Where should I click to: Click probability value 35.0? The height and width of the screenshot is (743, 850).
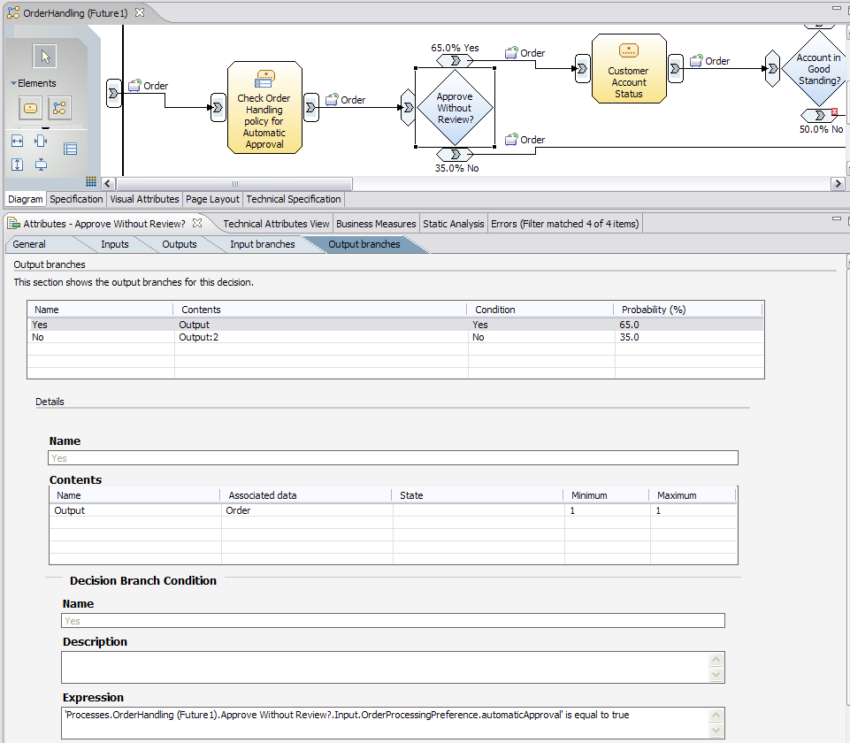coord(630,337)
